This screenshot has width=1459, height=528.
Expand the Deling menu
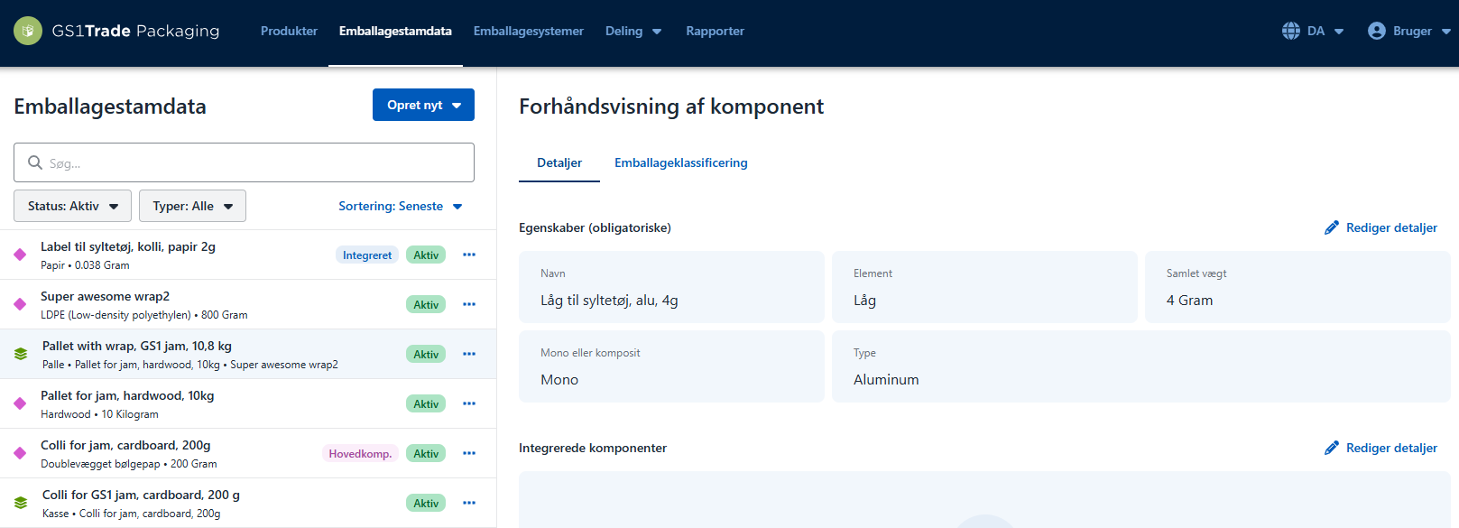[x=633, y=31]
